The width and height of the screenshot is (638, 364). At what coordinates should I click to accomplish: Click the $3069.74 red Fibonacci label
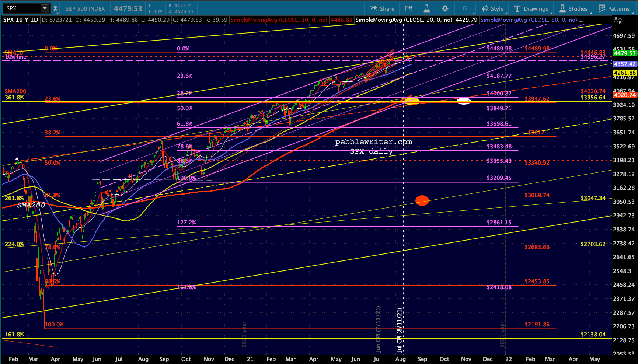pos(537,195)
